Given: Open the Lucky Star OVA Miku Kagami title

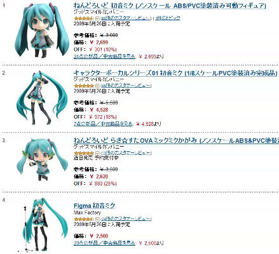Looking at the screenshot, I should [x=176, y=140].
